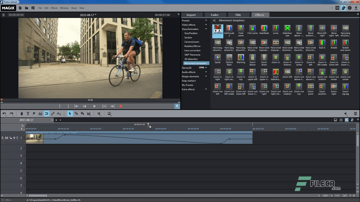Collapse the View/Animation section
Image resolution: width=360 pixels, height=202 pixels.
[206, 29]
